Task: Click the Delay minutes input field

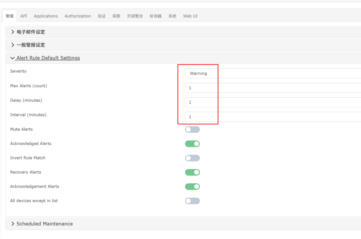Action: (271, 102)
